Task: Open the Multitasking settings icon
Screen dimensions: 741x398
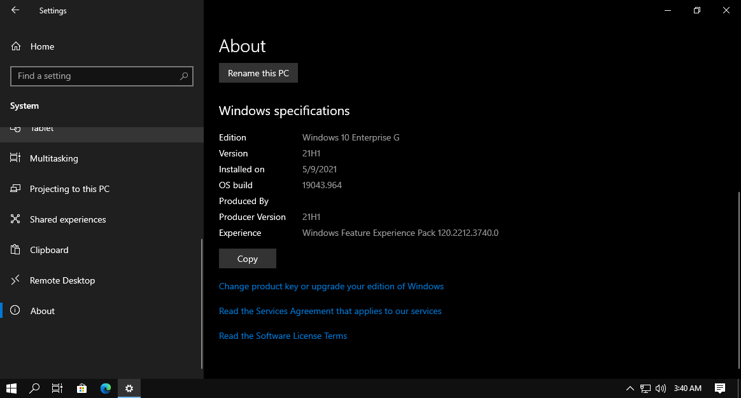Action: (15, 158)
